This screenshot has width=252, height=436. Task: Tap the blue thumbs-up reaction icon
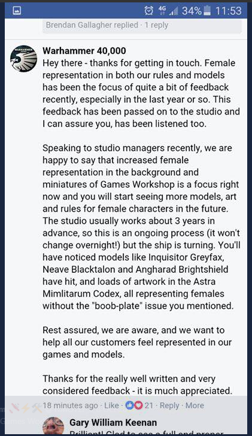(129, 405)
